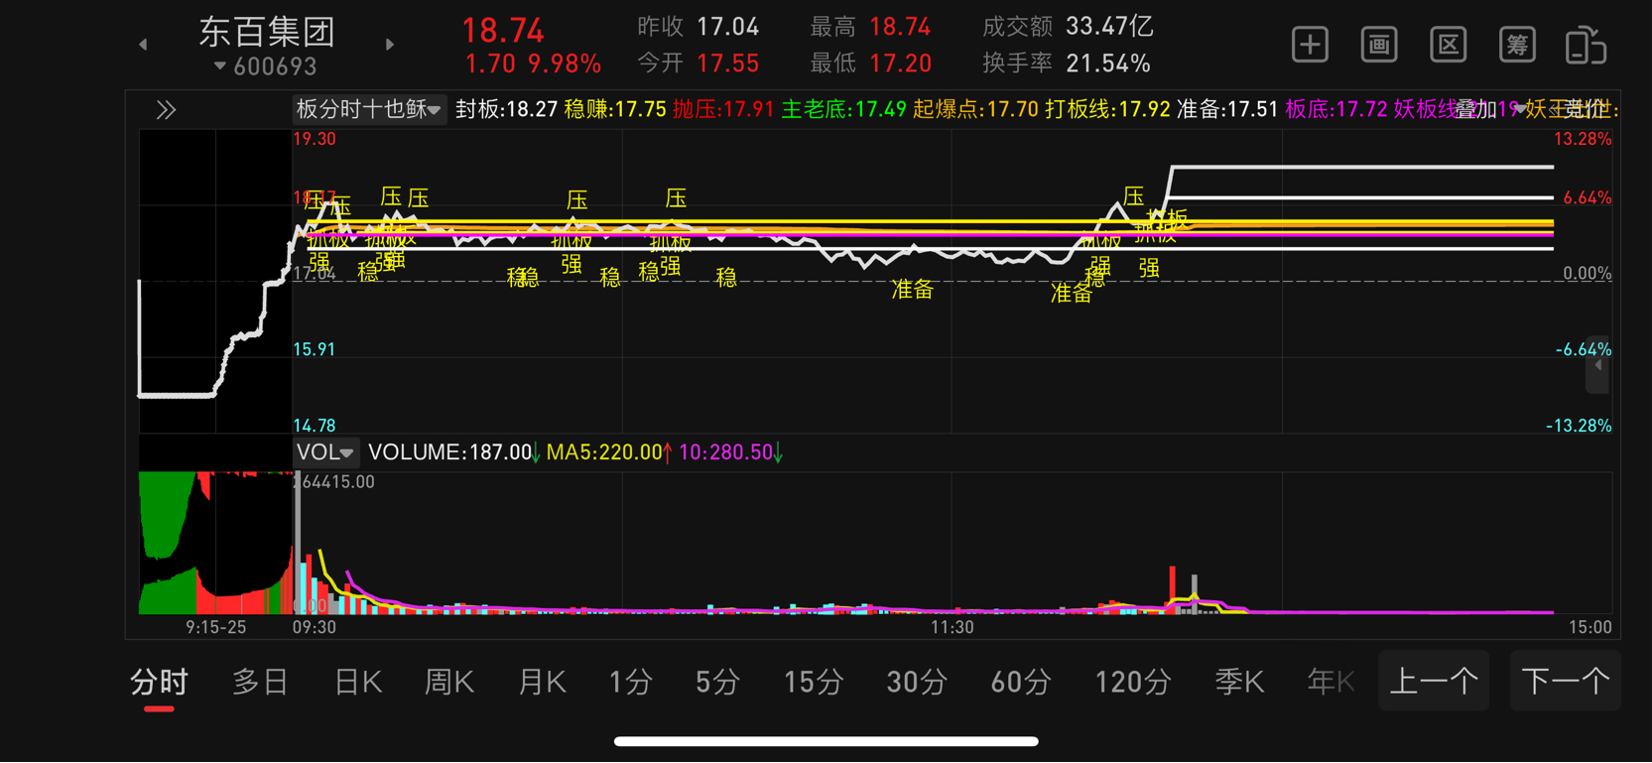1652x763 pixels.
Task: Open the 区 range statistics icon
Action: coord(1449,45)
